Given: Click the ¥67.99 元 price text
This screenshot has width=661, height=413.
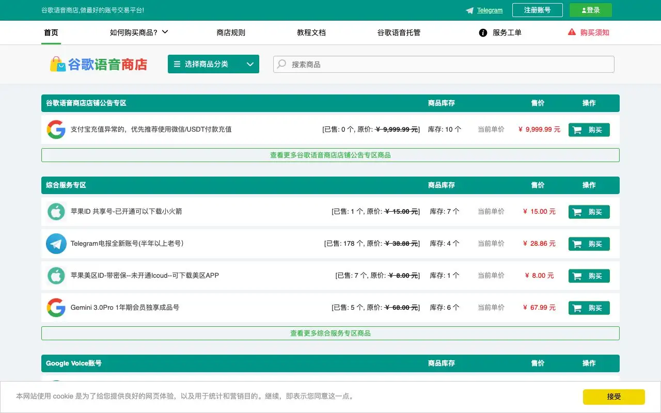Looking at the screenshot, I should 539,308.
